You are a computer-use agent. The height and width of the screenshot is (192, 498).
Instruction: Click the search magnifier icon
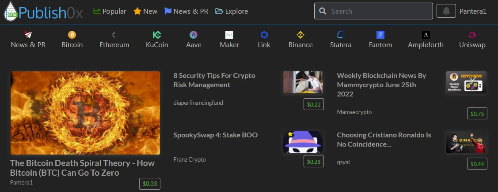[323, 11]
